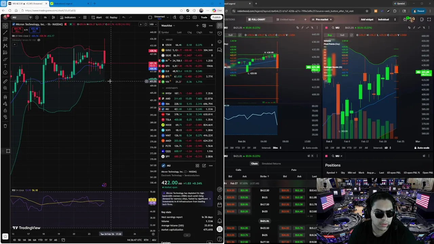
Task: Click the Publish button
Action: 216,17
